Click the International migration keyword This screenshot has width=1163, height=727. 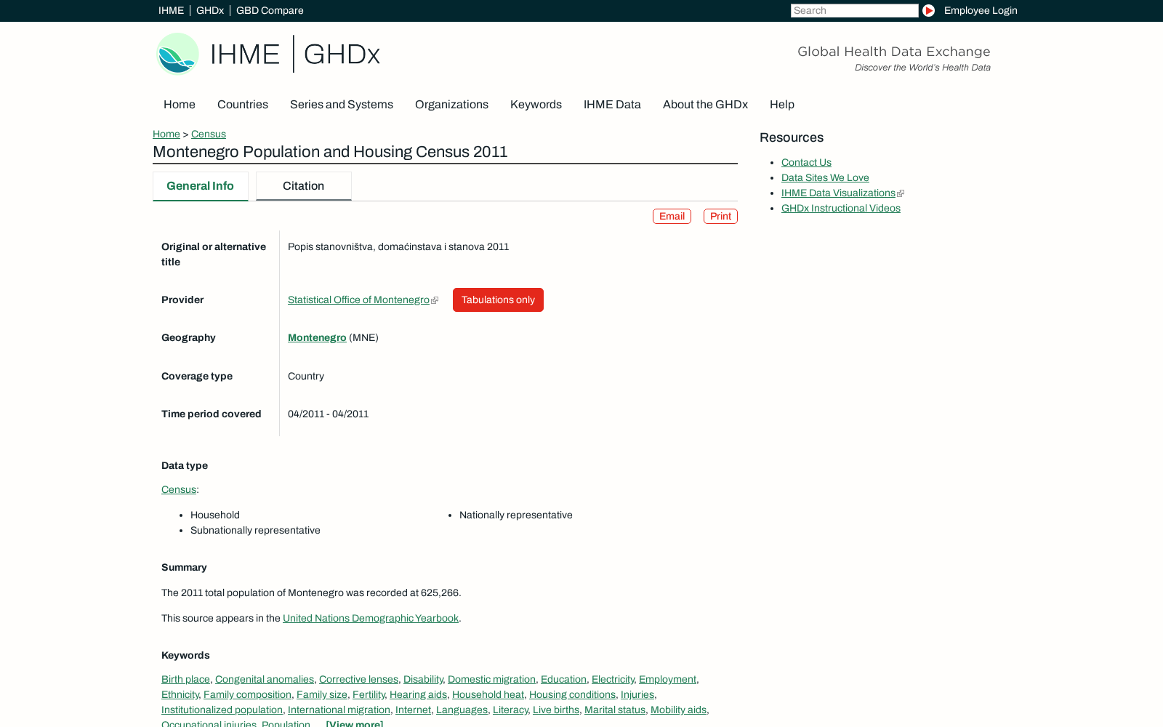[339, 710]
